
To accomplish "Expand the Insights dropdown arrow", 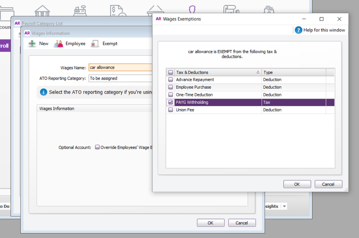I will tap(284, 206).
